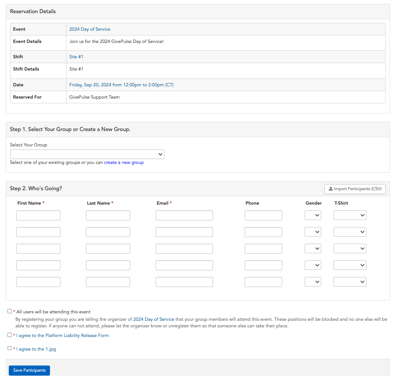Click the 'Reserved For' row label
This screenshot has height=376, width=398.
coord(27,97)
